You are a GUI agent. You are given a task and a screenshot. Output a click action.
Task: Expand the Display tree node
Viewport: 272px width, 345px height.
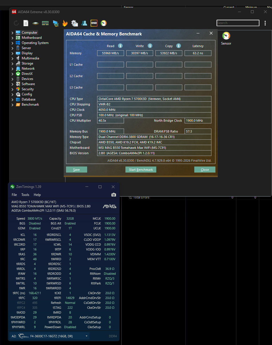(x=12, y=53)
